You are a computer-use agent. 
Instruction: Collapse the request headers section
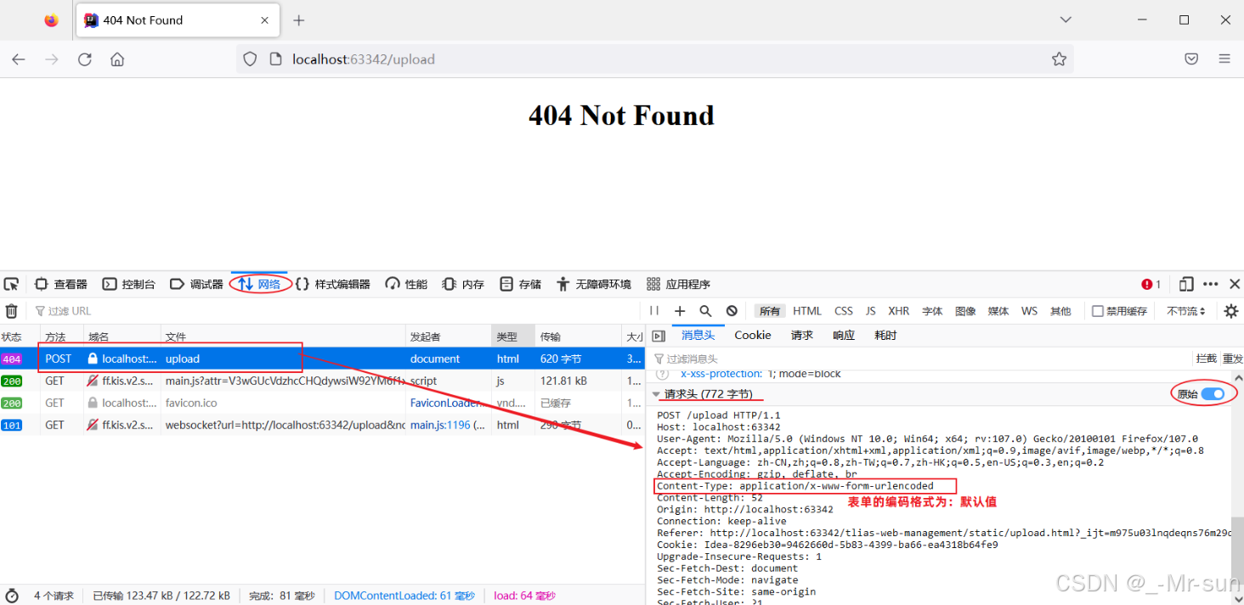click(655, 394)
